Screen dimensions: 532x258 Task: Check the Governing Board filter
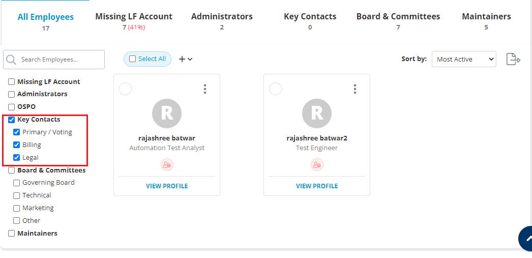[17, 183]
